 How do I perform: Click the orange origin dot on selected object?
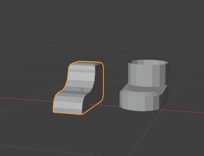point(82,89)
